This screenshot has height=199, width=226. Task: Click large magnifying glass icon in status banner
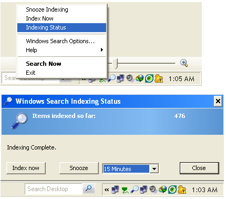point(19,121)
